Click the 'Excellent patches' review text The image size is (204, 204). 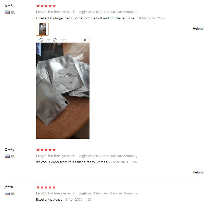pyautogui.click(x=49, y=200)
